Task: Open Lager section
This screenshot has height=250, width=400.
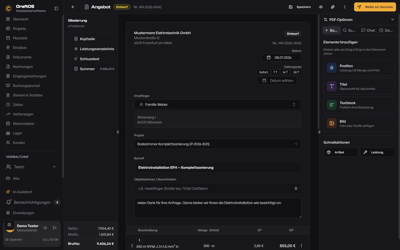Action: pyautogui.click(x=31, y=133)
